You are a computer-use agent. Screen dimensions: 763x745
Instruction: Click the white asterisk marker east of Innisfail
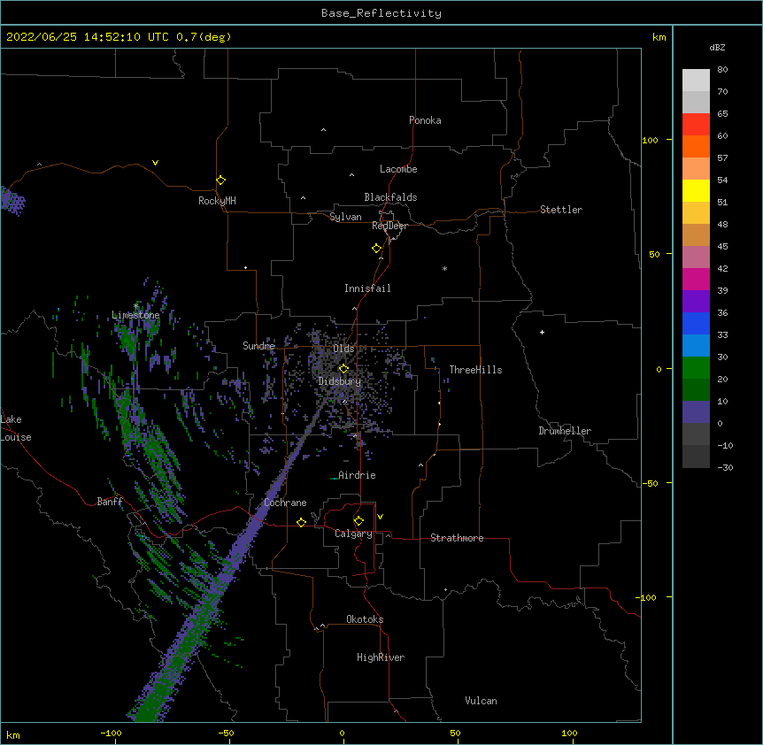[x=444, y=268]
